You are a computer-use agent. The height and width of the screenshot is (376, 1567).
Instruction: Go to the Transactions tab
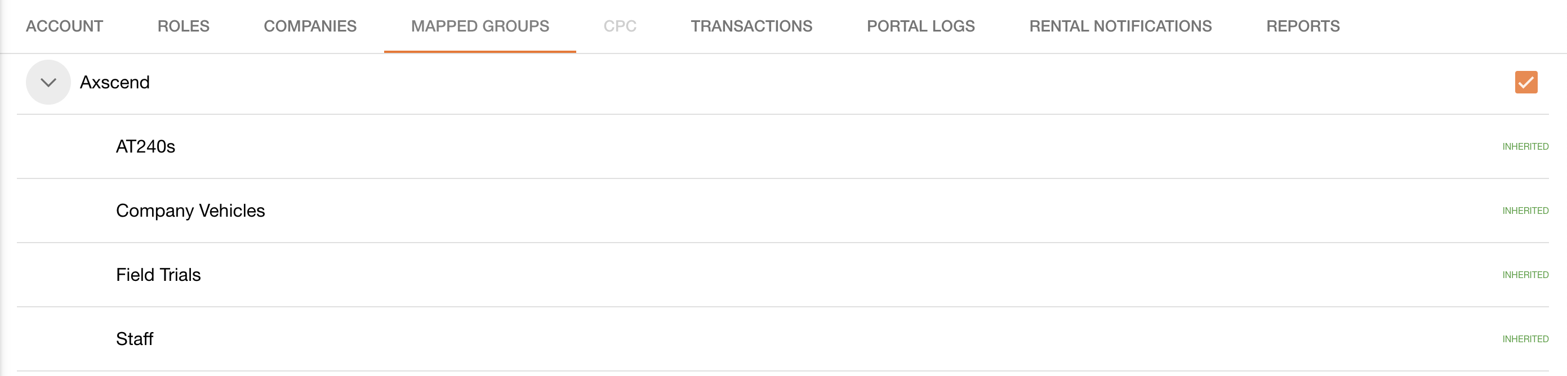point(751,26)
